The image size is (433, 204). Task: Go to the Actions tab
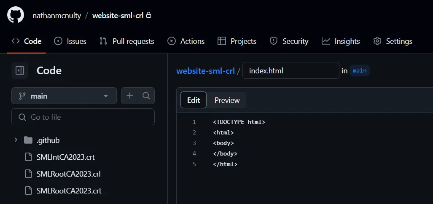(186, 41)
